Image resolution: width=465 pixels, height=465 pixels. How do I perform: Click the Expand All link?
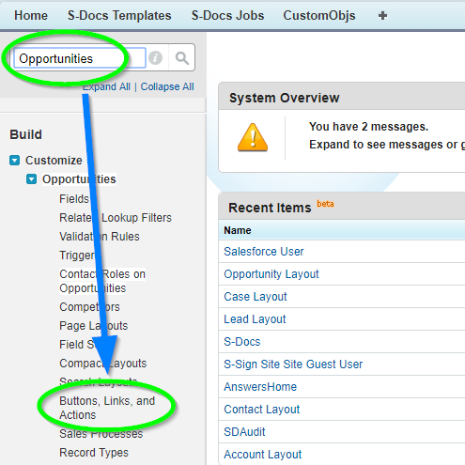[106, 86]
